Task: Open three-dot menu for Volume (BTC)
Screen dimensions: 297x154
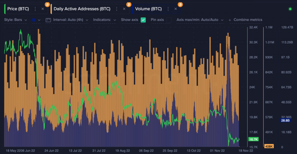Action: 168,9
